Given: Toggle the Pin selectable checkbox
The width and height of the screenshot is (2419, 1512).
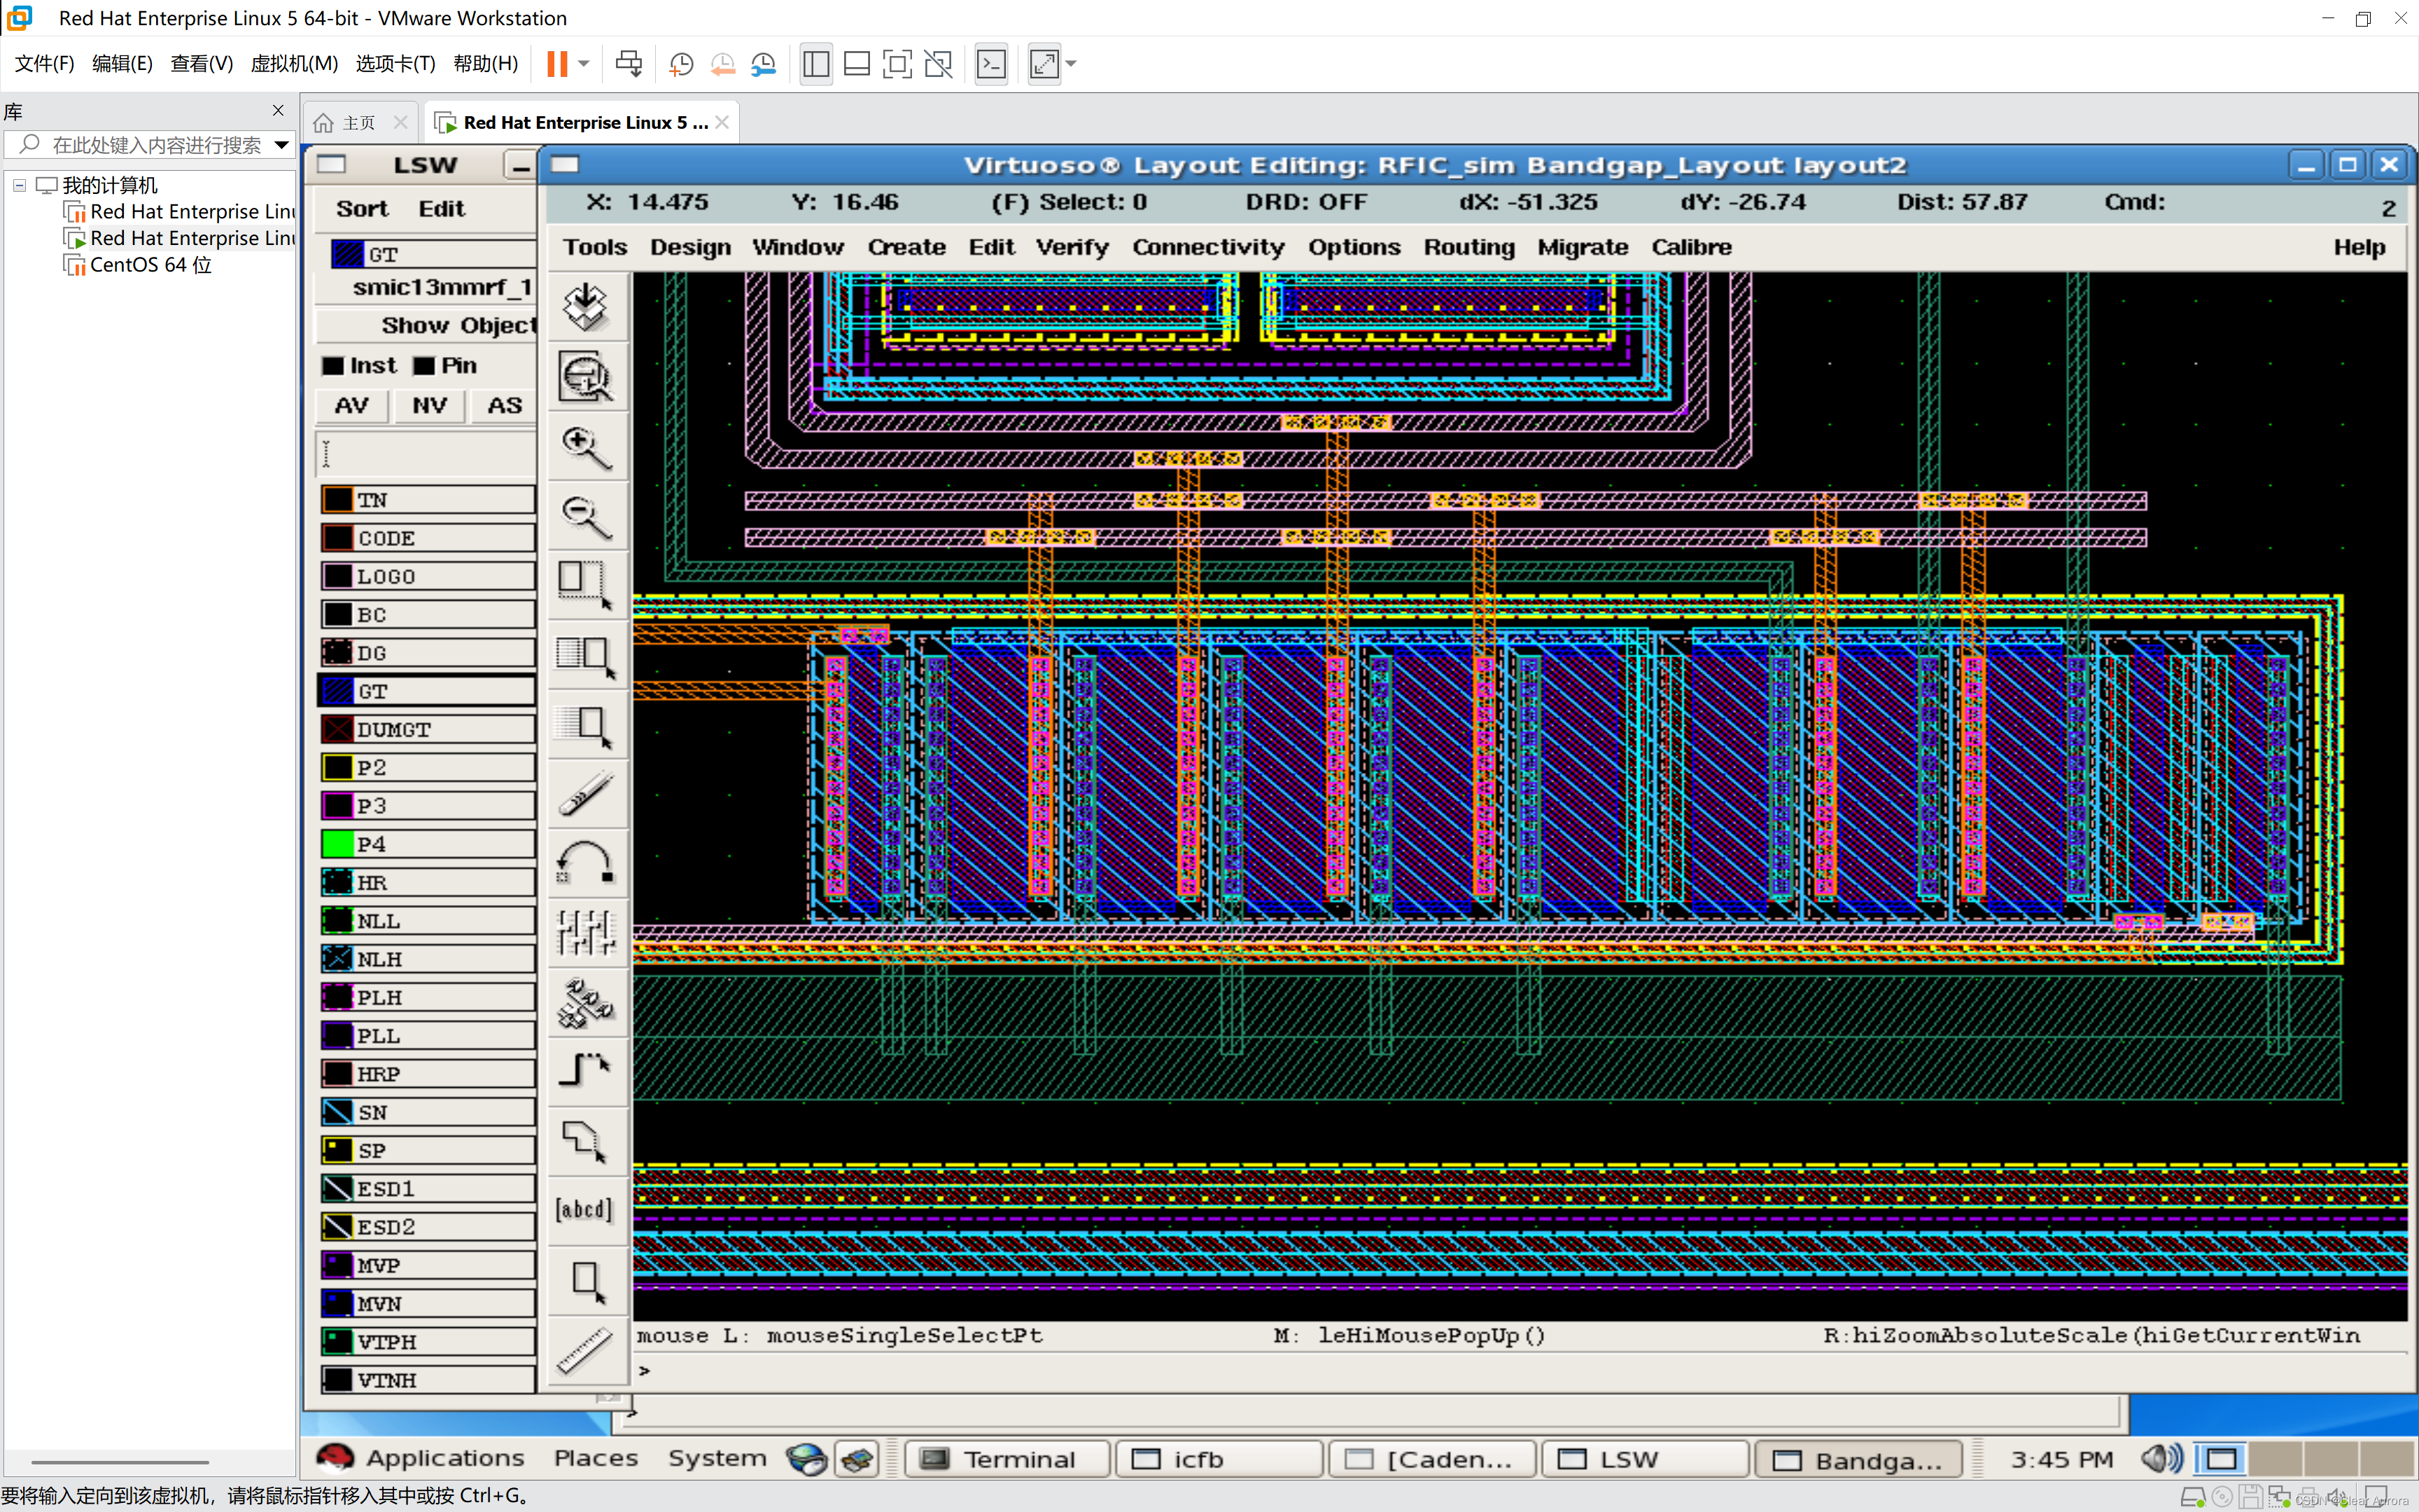Looking at the screenshot, I should (425, 366).
